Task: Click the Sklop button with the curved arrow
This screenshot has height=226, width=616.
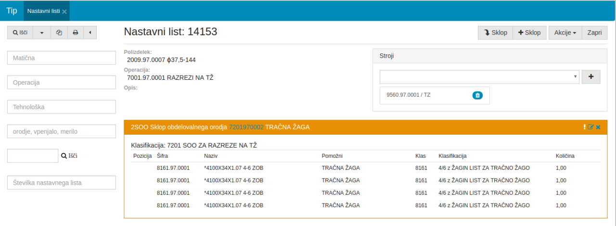Action: 495,33
